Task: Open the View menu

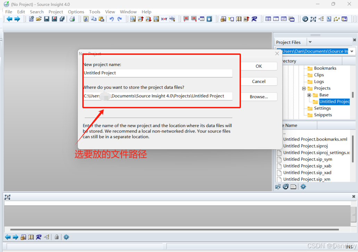Action: click(x=110, y=12)
